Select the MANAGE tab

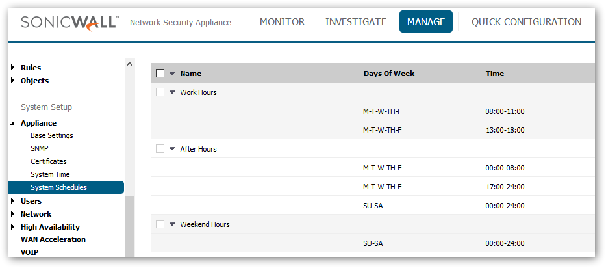coord(426,21)
